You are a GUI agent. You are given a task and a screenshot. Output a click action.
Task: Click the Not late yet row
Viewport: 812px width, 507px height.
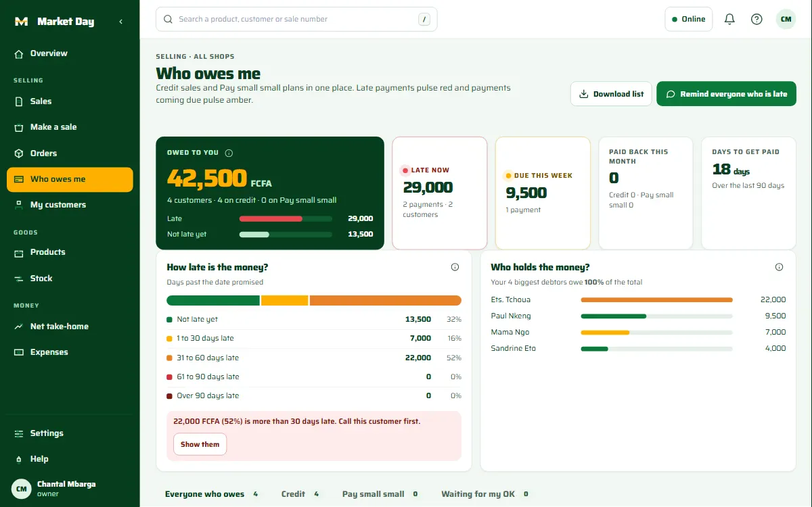[x=314, y=319]
